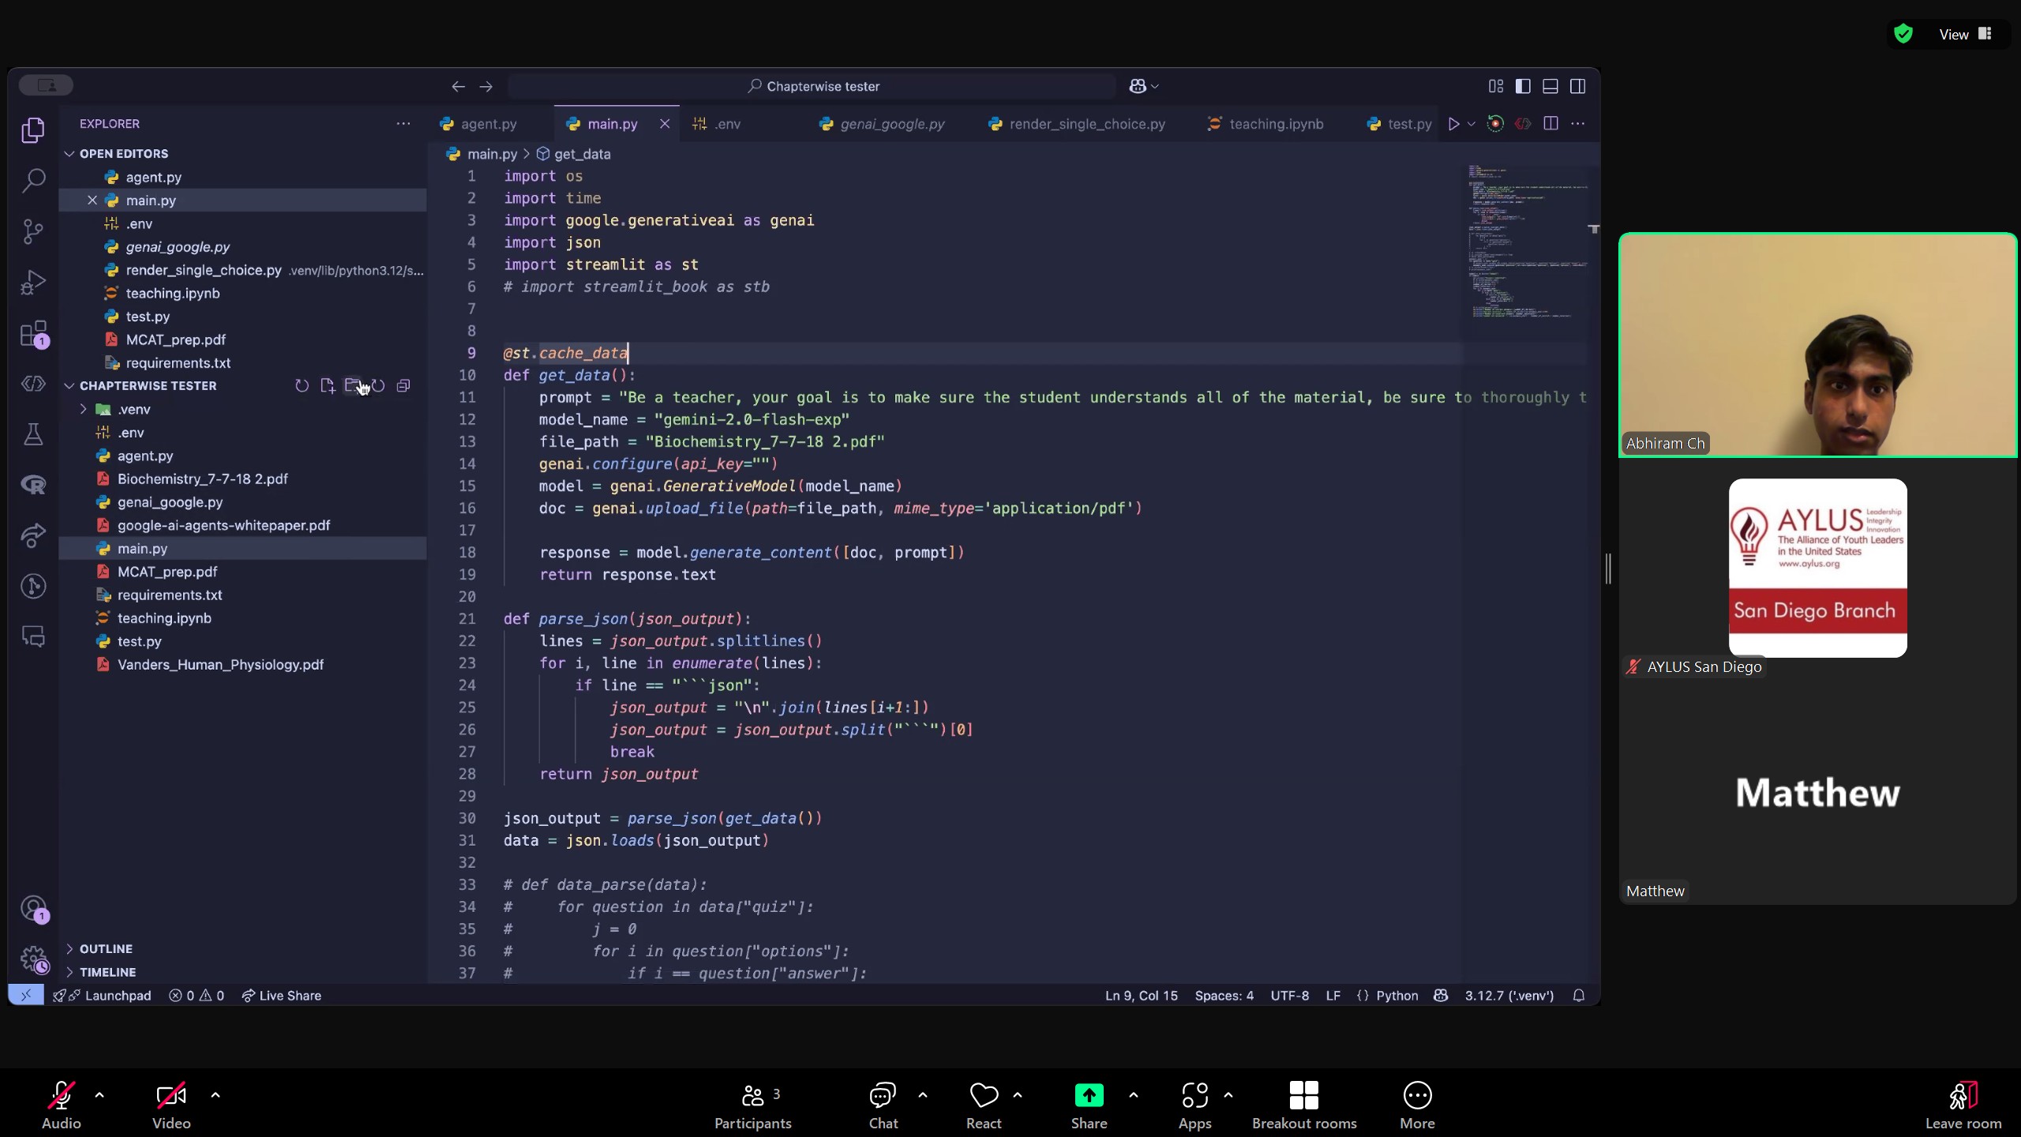Open the Source Control view
Image resolution: width=2021 pixels, height=1137 pixels.
point(33,231)
